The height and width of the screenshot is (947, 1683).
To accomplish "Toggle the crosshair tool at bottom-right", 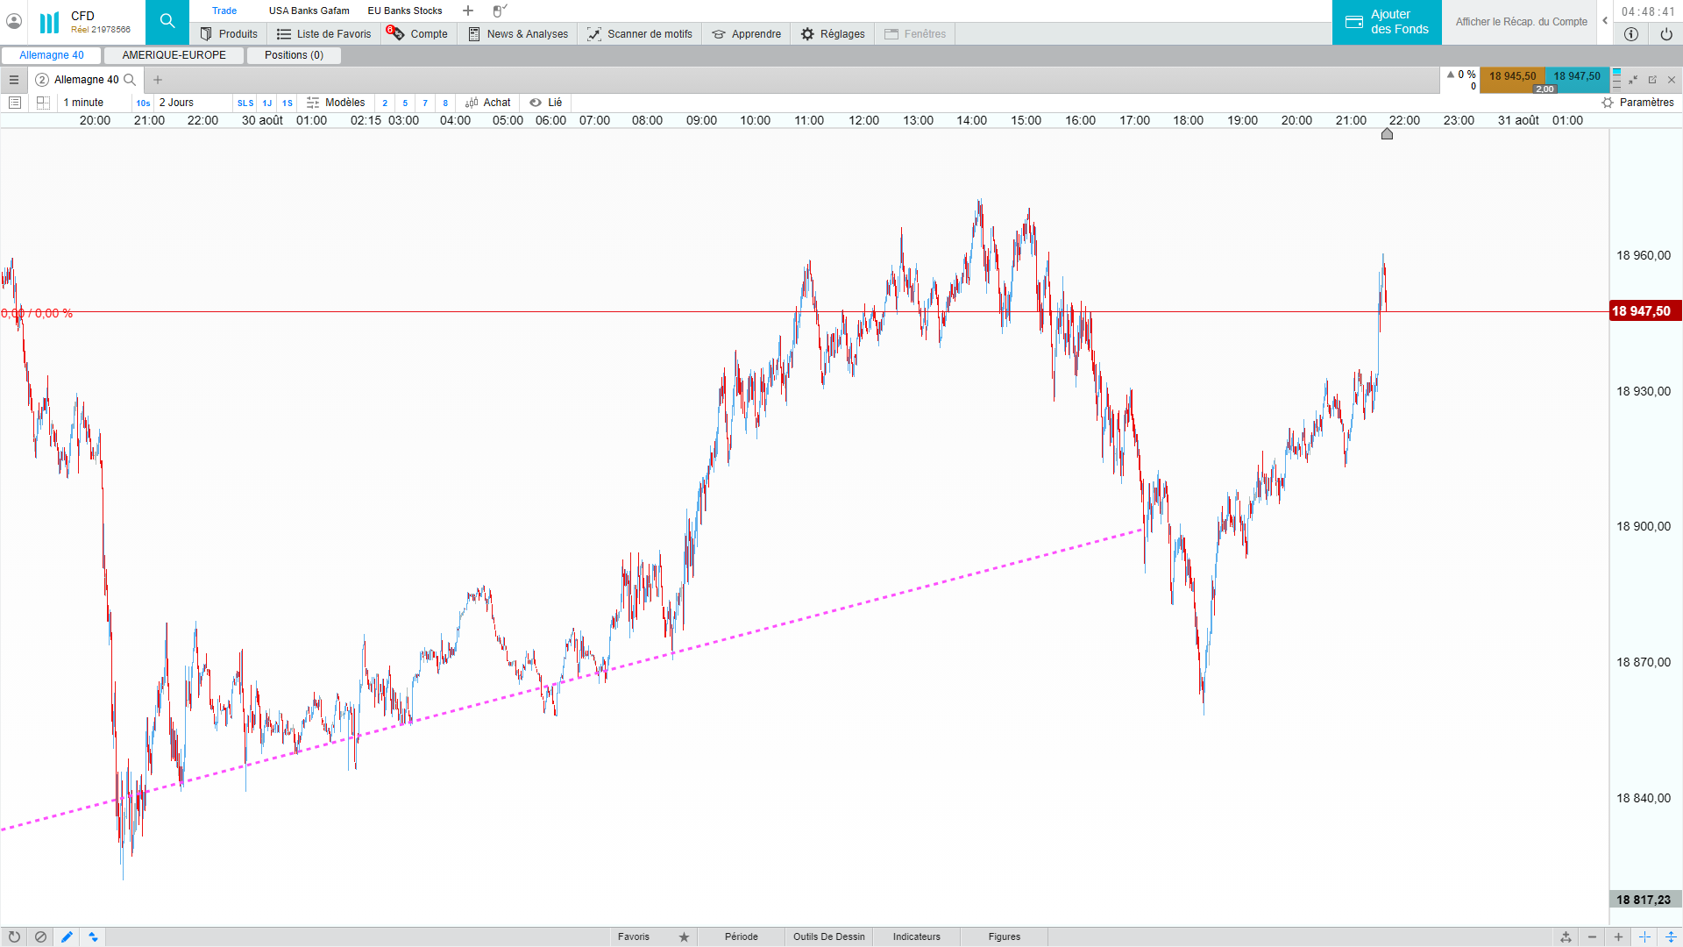I will pyautogui.click(x=1644, y=936).
